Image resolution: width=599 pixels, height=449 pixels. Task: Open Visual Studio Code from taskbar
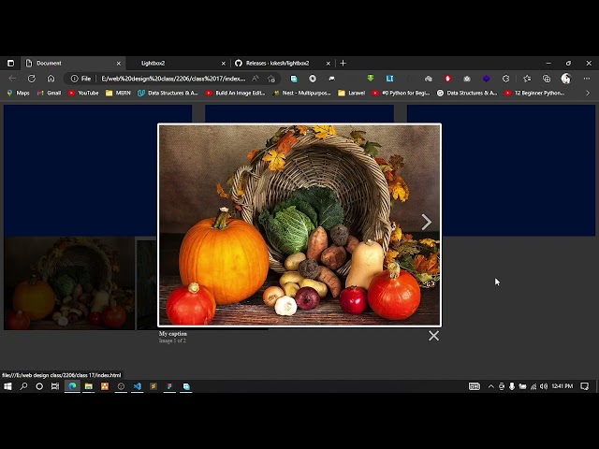point(138,386)
